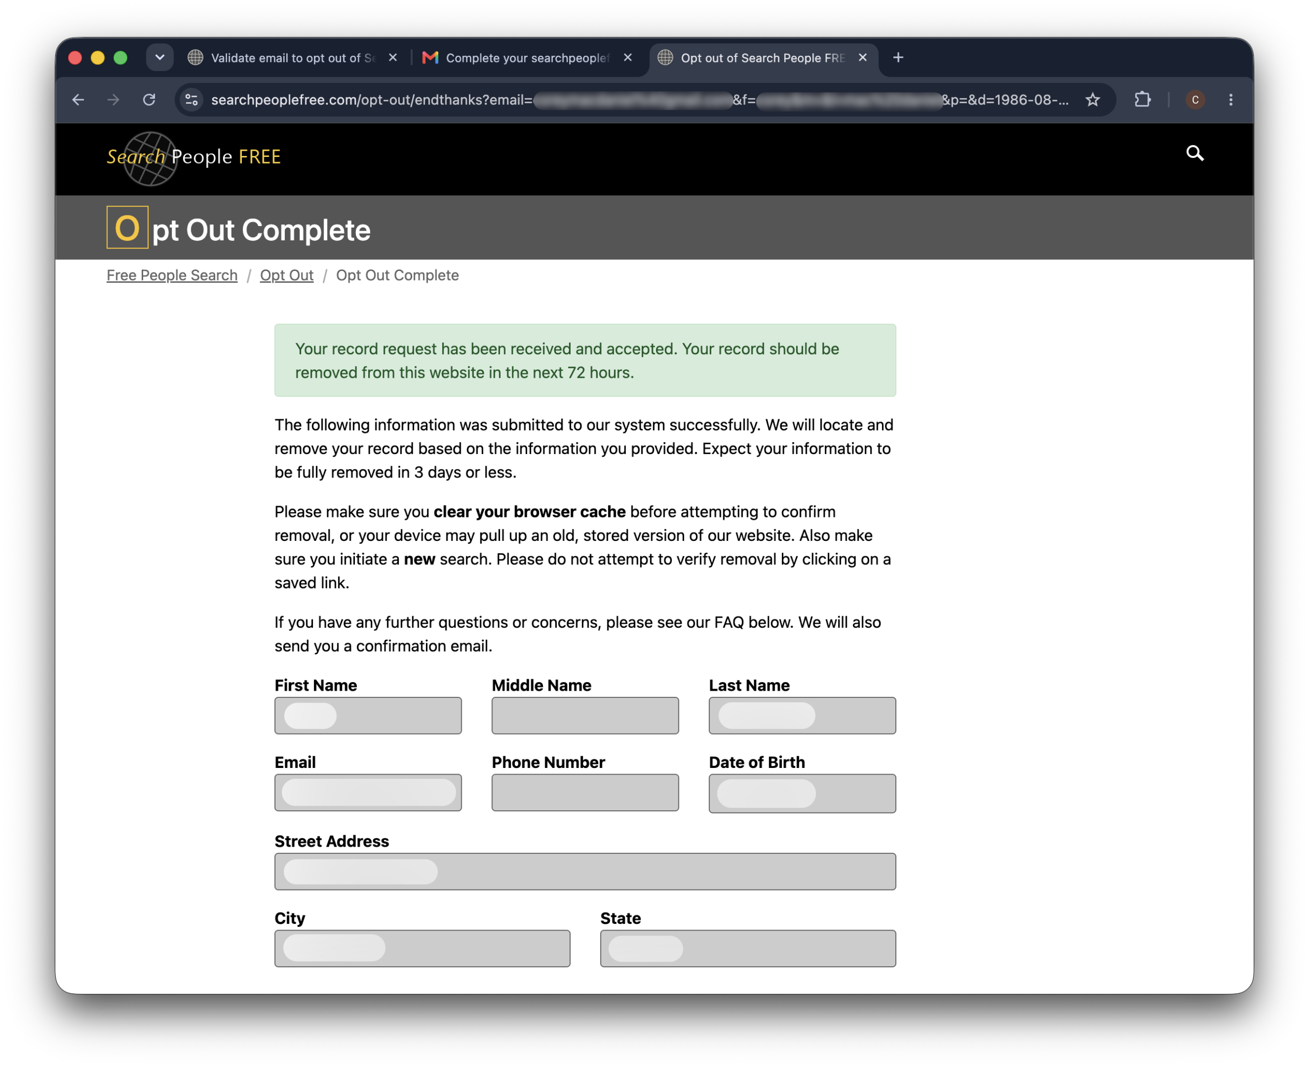Open a new browser tab
The width and height of the screenshot is (1309, 1067).
click(898, 57)
